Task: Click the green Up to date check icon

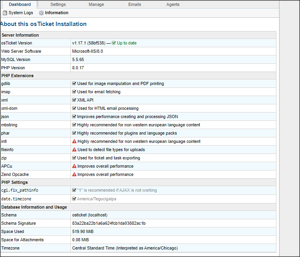Action: tap(114, 43)
